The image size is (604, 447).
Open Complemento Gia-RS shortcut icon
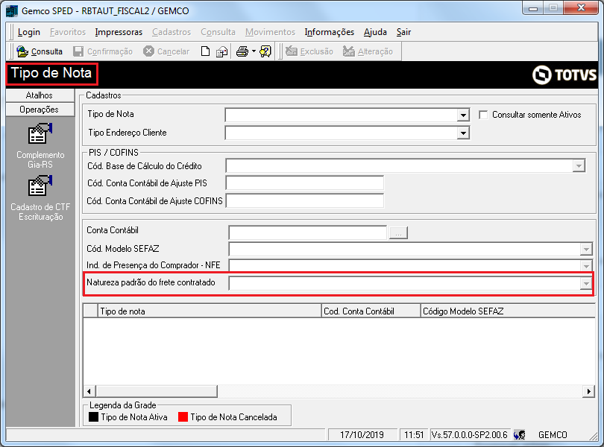[40, 133]
